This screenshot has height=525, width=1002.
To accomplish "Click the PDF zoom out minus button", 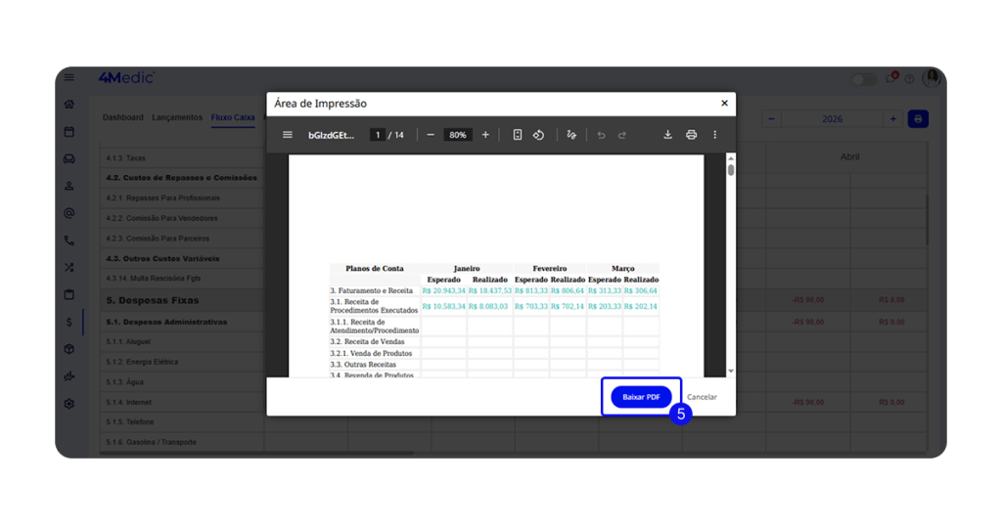I will coord(431,135).
